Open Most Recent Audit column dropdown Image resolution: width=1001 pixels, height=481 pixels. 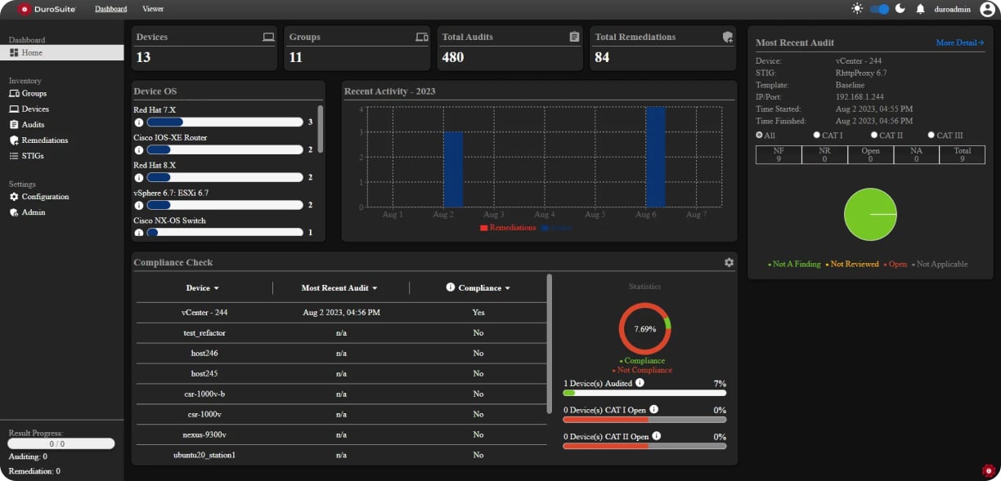(375, 288)
